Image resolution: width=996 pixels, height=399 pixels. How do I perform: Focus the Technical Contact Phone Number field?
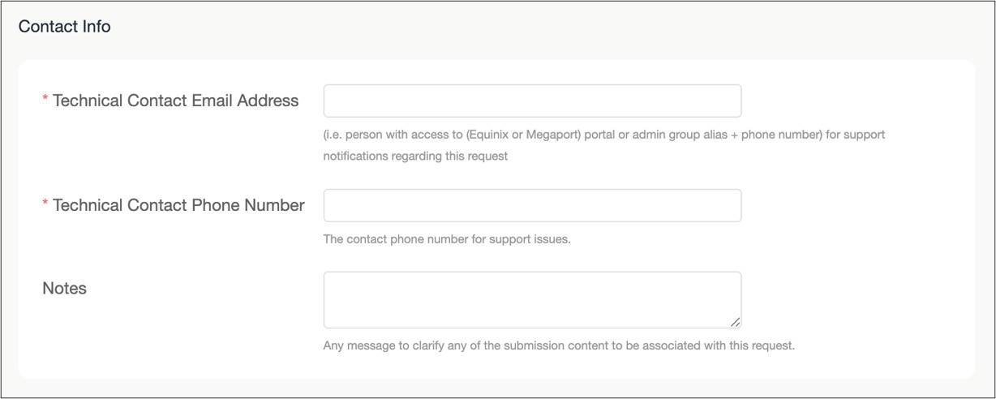click(x=532, y=205)
